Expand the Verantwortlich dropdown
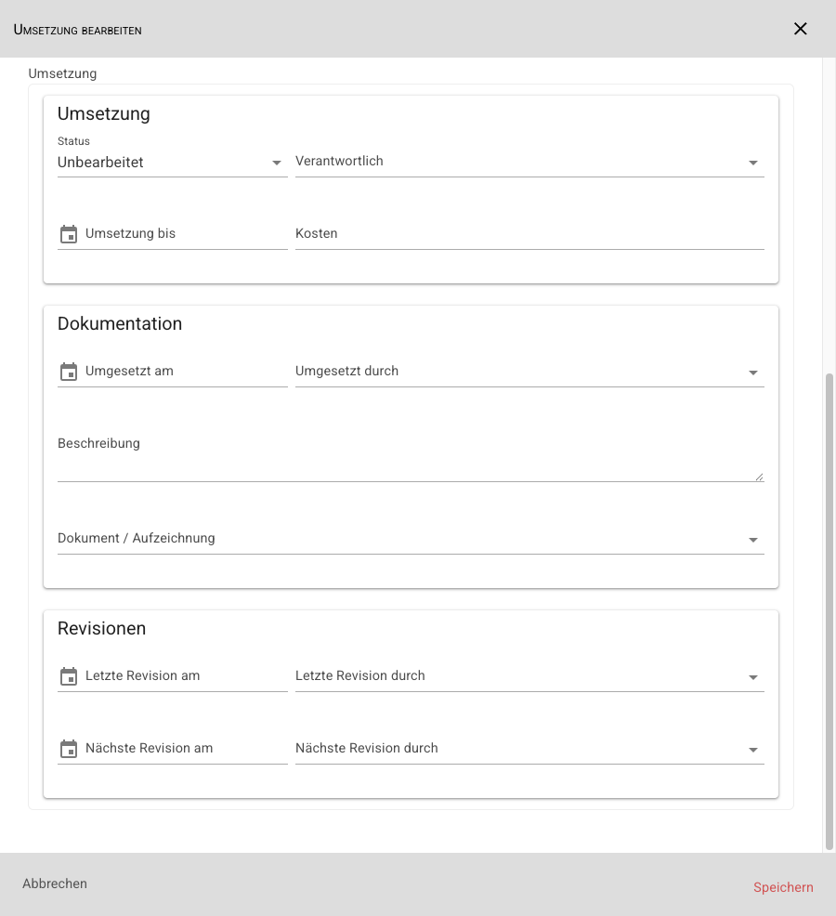The image size is (836, 916). coord(529,163)
